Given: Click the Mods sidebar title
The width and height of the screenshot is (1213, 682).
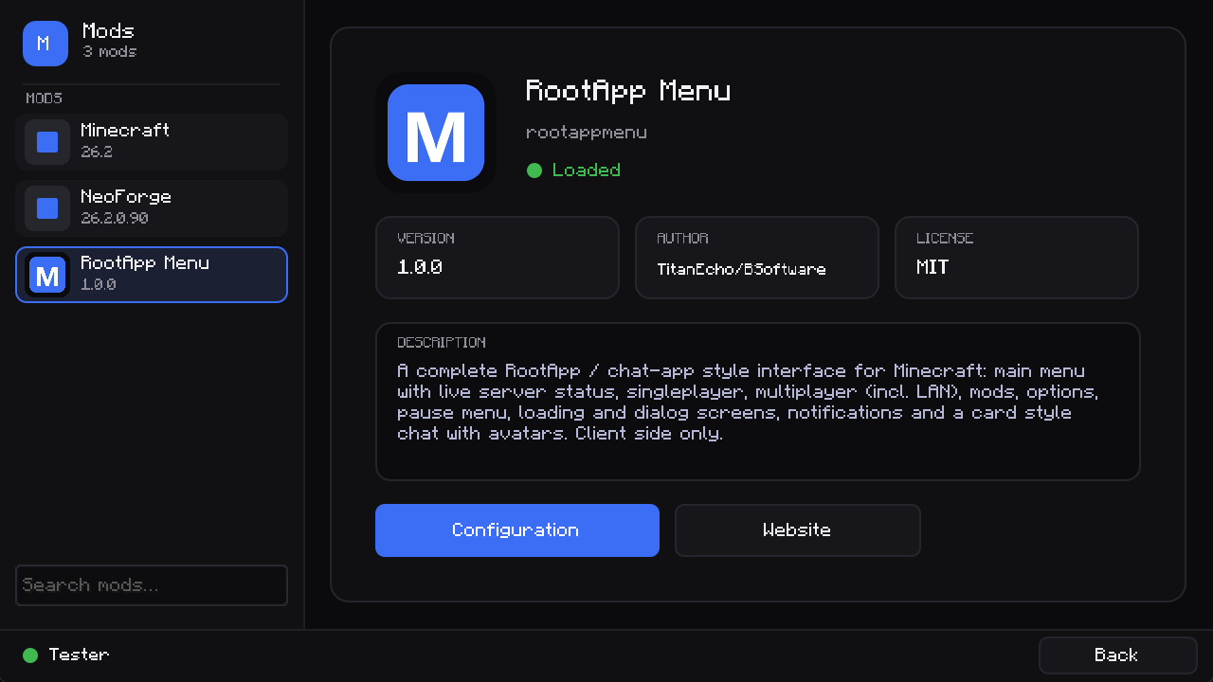Looking at the screenshot, I should tap(108, 31).
